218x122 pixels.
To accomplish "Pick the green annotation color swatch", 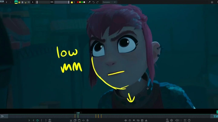I will pyautogui.click(x=82, y=2).
